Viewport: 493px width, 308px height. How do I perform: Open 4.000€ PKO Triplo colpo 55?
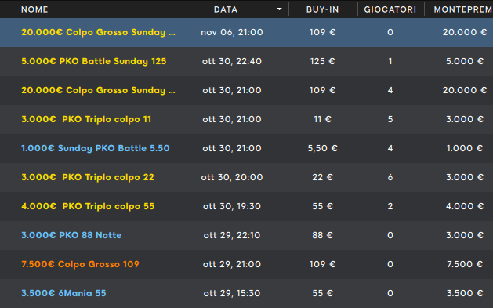click(x=246, y=206)
